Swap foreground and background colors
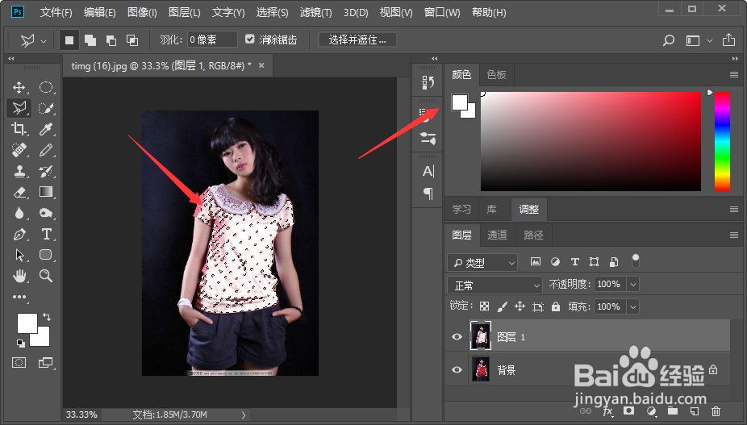Screen dimensions: 747x425 click(x=47, y=316)
